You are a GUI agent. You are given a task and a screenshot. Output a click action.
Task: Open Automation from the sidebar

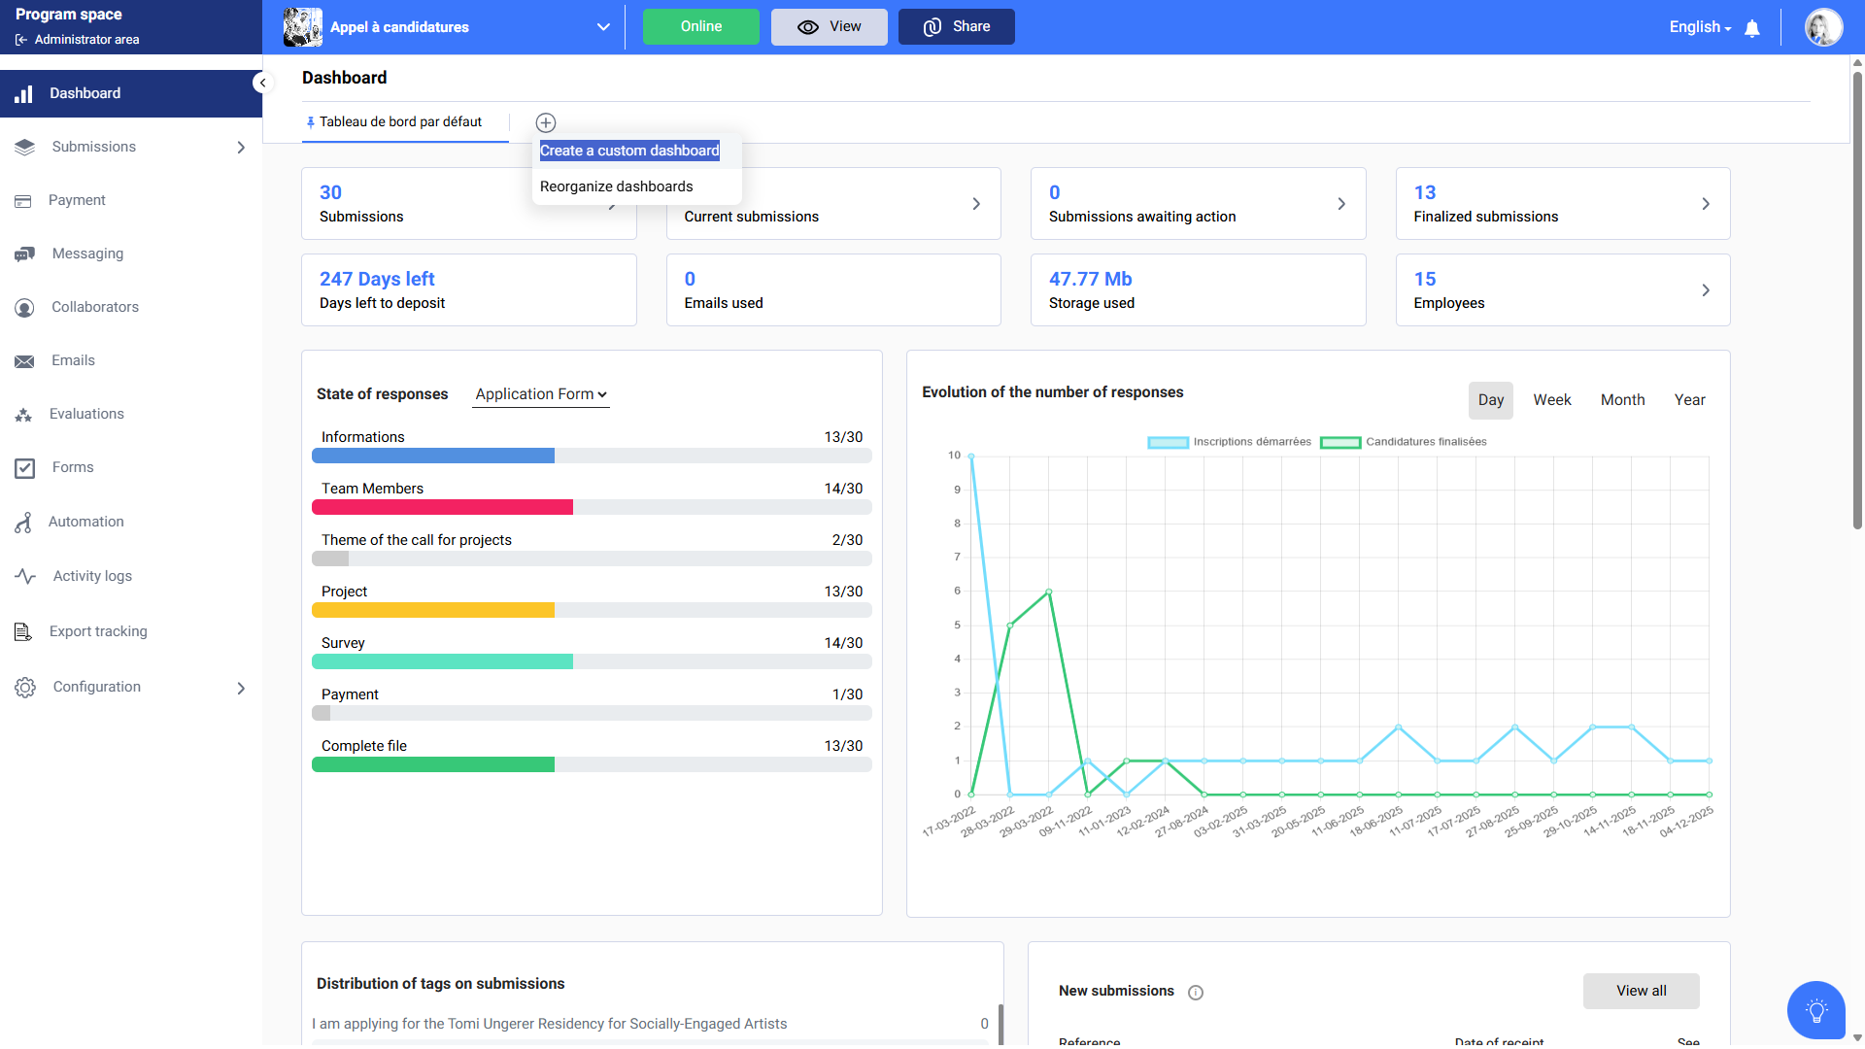point(85,522)
